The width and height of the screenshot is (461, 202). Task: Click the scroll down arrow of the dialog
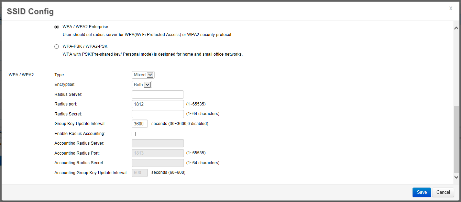pos(457,177)
